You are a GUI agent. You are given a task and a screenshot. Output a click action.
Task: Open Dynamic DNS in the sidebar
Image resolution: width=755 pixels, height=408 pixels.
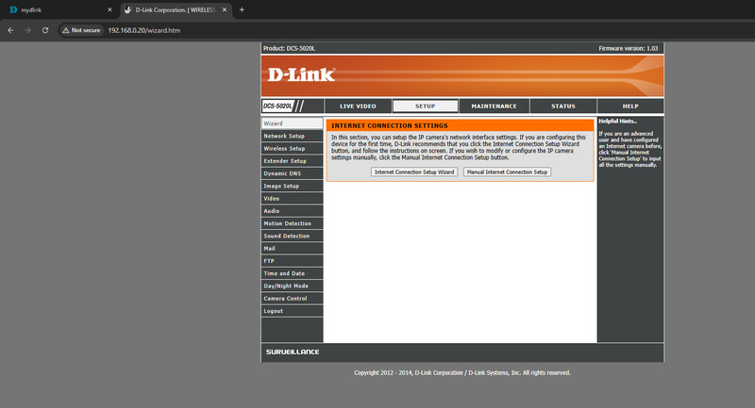[x=292, y=173]
